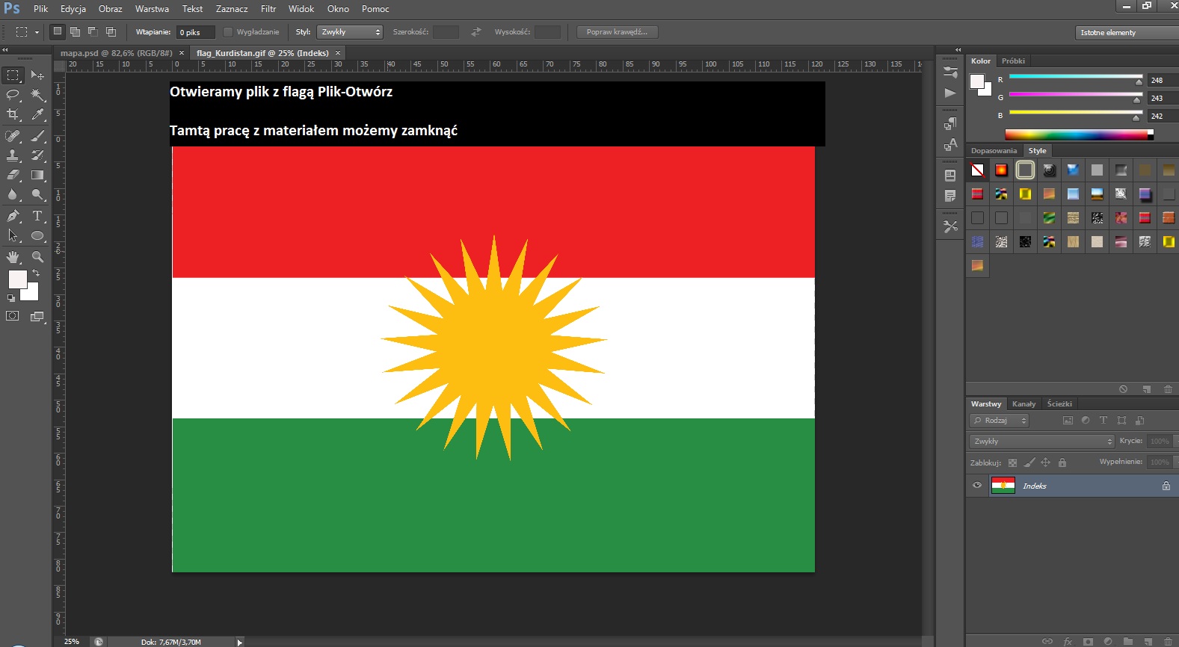This screenshot has height=647, width=1179.
Task: Switch to the Ścieżki tab
Action: point(1059,404)
